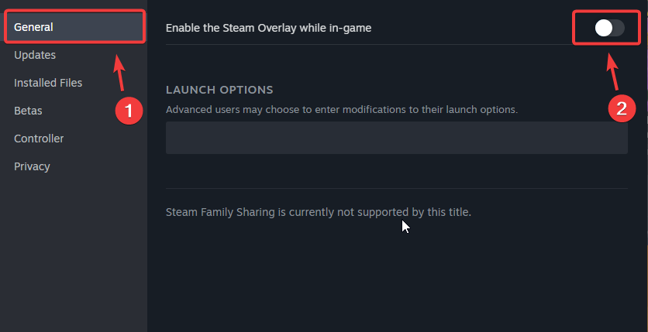Image resolution: width=648 pixels, height=332 pixels.
Task: Click the launch options text field
Action: 396,137
